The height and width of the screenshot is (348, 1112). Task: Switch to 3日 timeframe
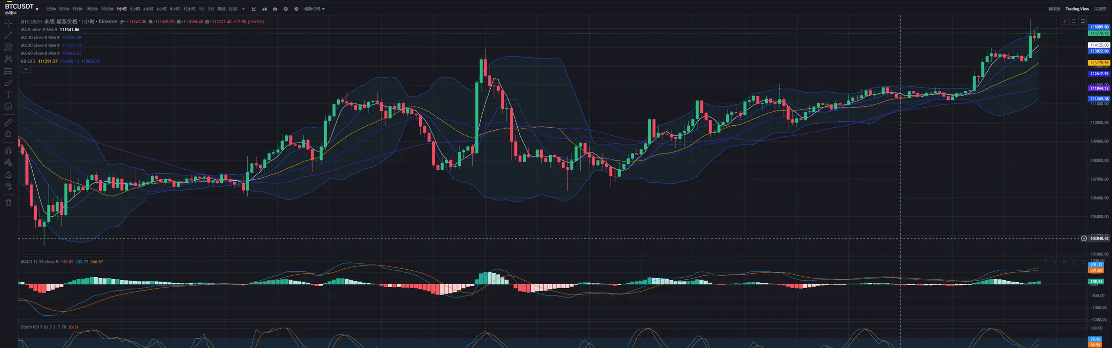click(x=211, y=9)
